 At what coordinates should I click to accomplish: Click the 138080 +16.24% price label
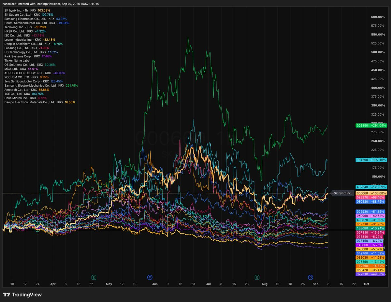[371, 229]
